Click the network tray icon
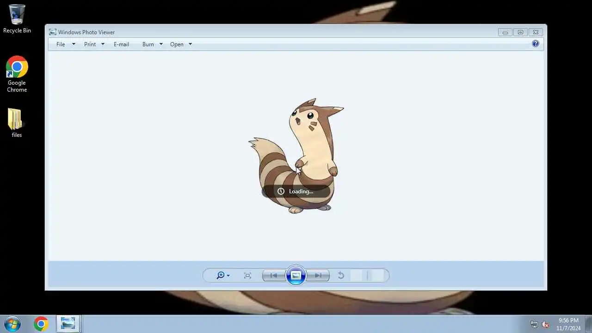Screen dimensions: 592x333 click(534, 325)
